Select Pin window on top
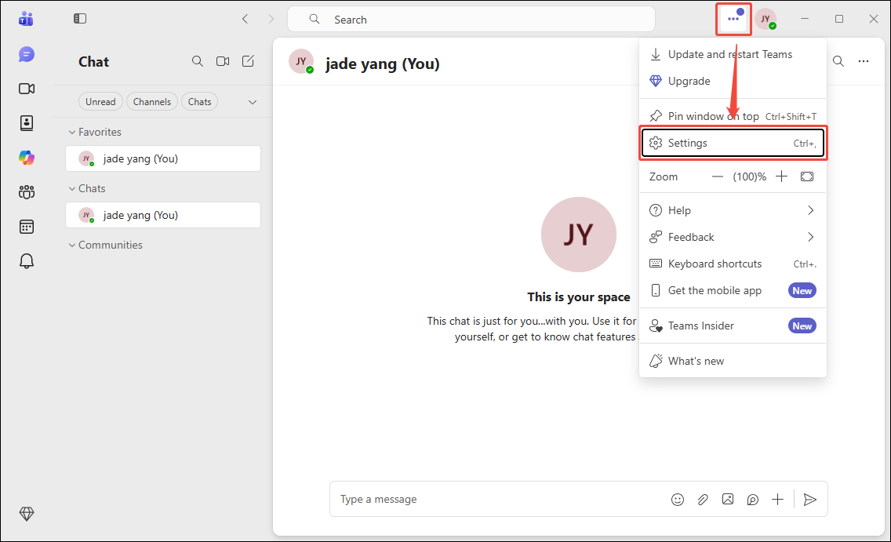The image size is (891, 542). [x=733, y=116]
